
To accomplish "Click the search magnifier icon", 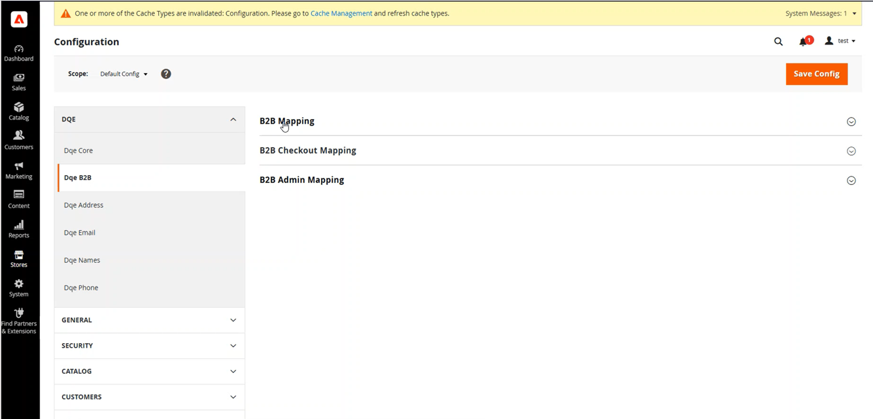I will tap(778, 41).
